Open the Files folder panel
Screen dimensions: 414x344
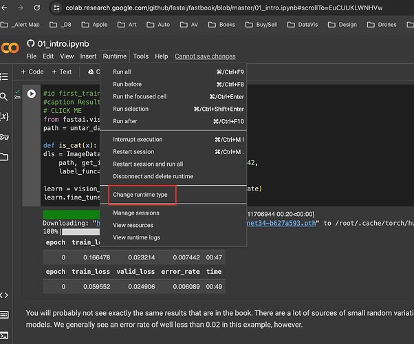[x=4, y=157]
